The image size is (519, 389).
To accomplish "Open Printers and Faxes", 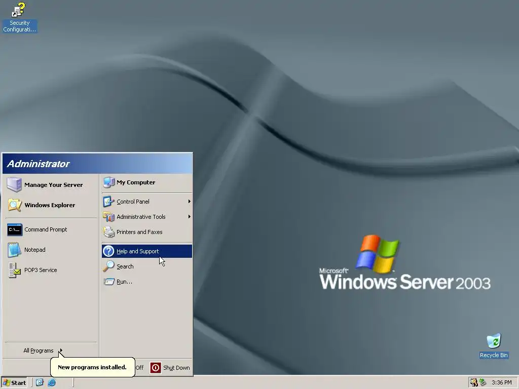I will (x=146, y=232).
